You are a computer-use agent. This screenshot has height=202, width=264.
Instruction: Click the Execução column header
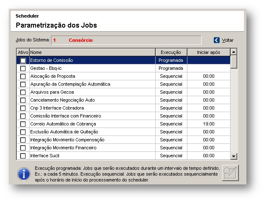pyautogui.click(x=171, y=52)
